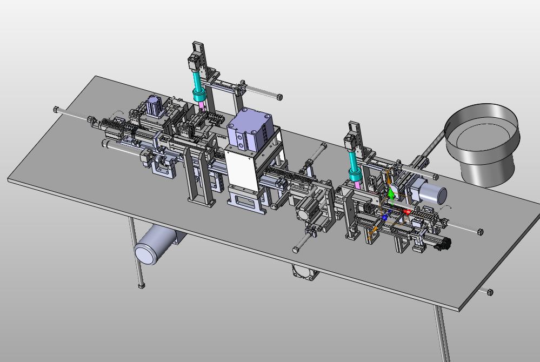Select the large lavender cylinder block at the press station
Screen dimensions: 540x362
[x=250, y=129]
